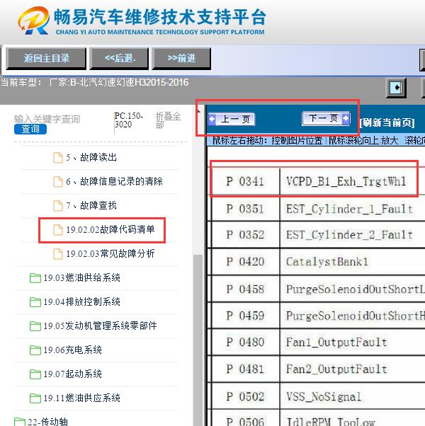
Task: Open the 5、故障读出 document
Action: pos(91,158)
